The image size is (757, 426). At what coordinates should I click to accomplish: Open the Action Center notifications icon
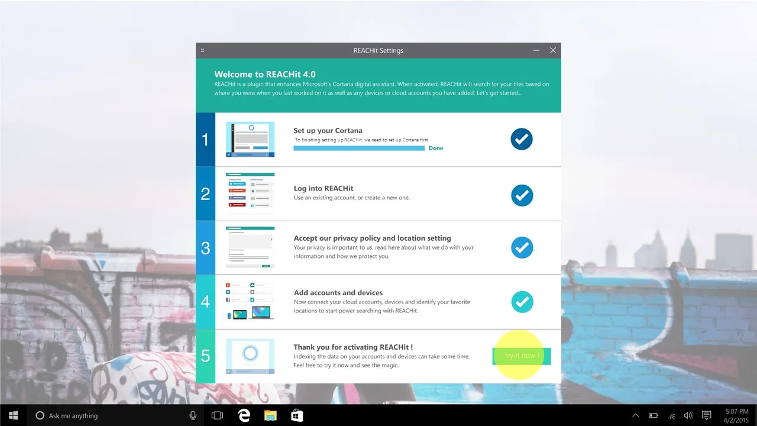pyautogui.click(x=706, y=415)
